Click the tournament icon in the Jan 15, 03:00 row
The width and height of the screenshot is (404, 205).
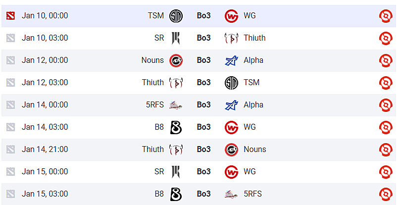click(386, 194)
